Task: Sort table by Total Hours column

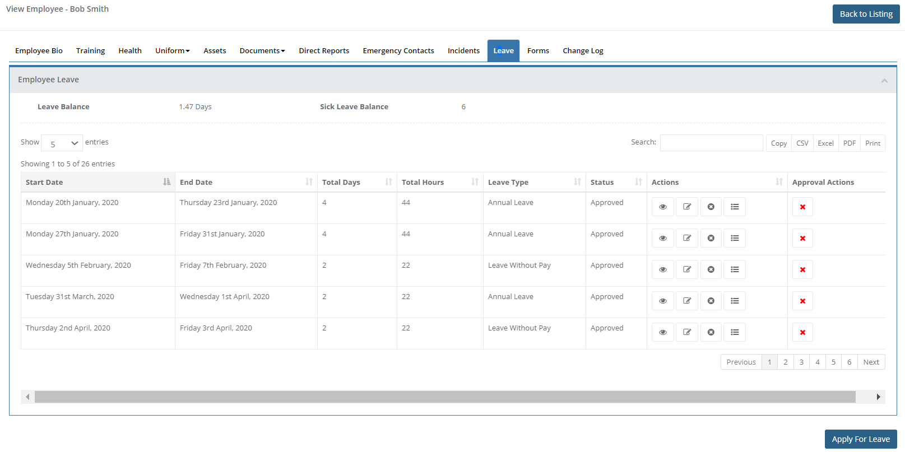Action: [x=440, y=182]
